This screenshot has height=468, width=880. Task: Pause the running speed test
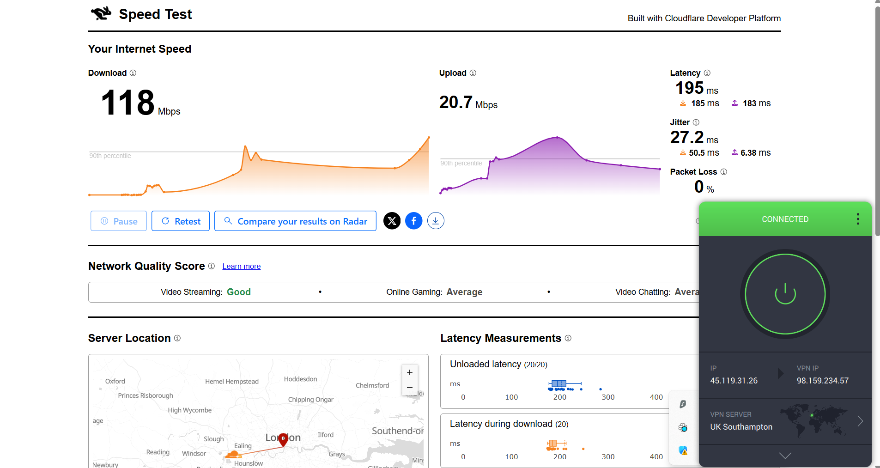coord(118,221)
